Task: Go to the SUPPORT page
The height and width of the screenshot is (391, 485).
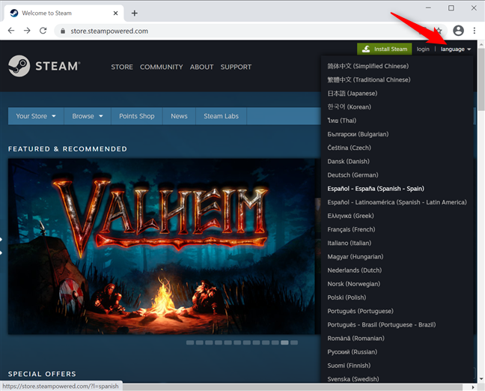Action: [x=236, y=67]
